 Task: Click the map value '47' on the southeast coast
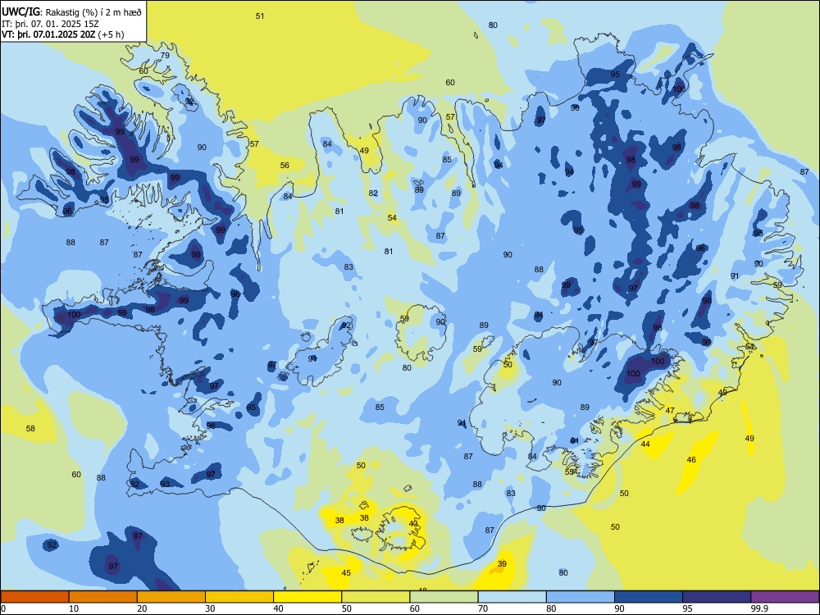(670, 411)
